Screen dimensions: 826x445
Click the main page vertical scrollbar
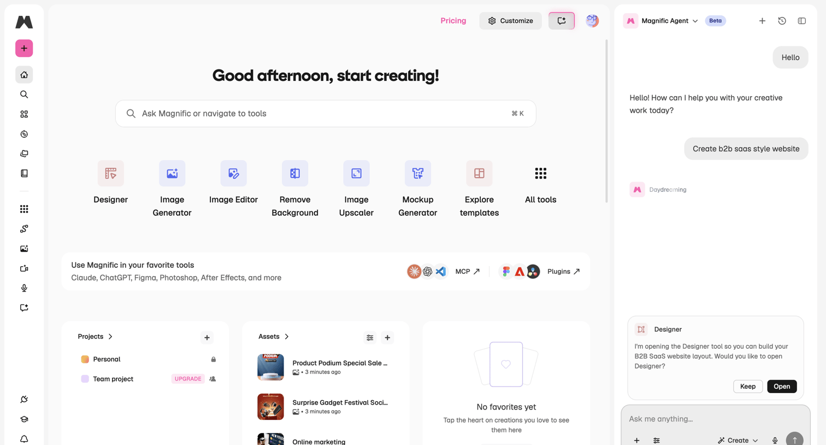point(606,121)
